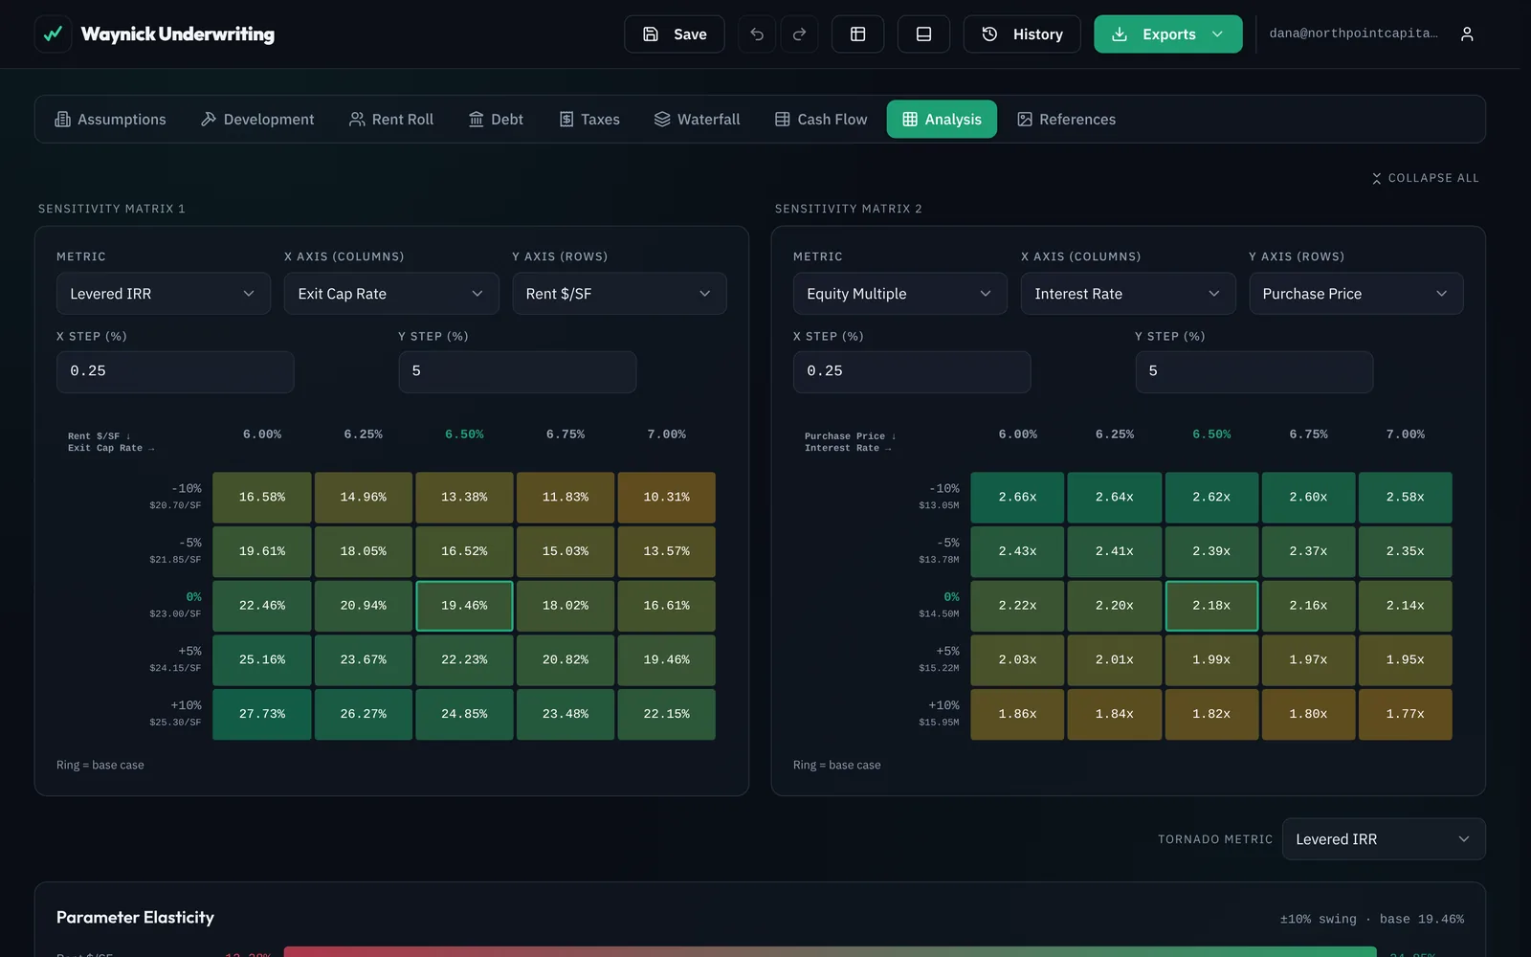Open the Exports dropdown menu
Image resolution: width=1531 pixels, height=957 pixels.
(x=1168, y=34)
